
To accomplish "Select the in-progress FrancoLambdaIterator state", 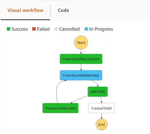I will pyautogui.click(x=81, y=75).
